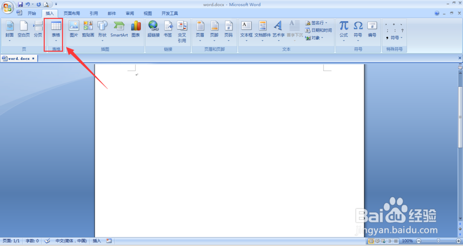Viewport: 463px width, 246px height.
Task: Insert picture using 图片
Action: click(74, 30)
